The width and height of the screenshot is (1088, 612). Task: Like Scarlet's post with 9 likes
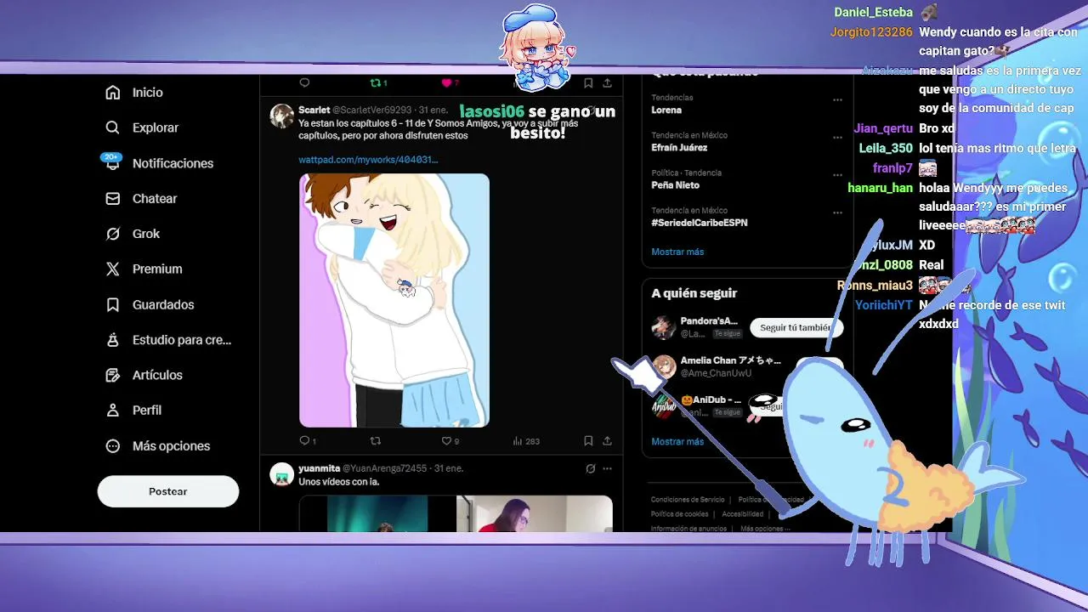click(x=450, y=441)
